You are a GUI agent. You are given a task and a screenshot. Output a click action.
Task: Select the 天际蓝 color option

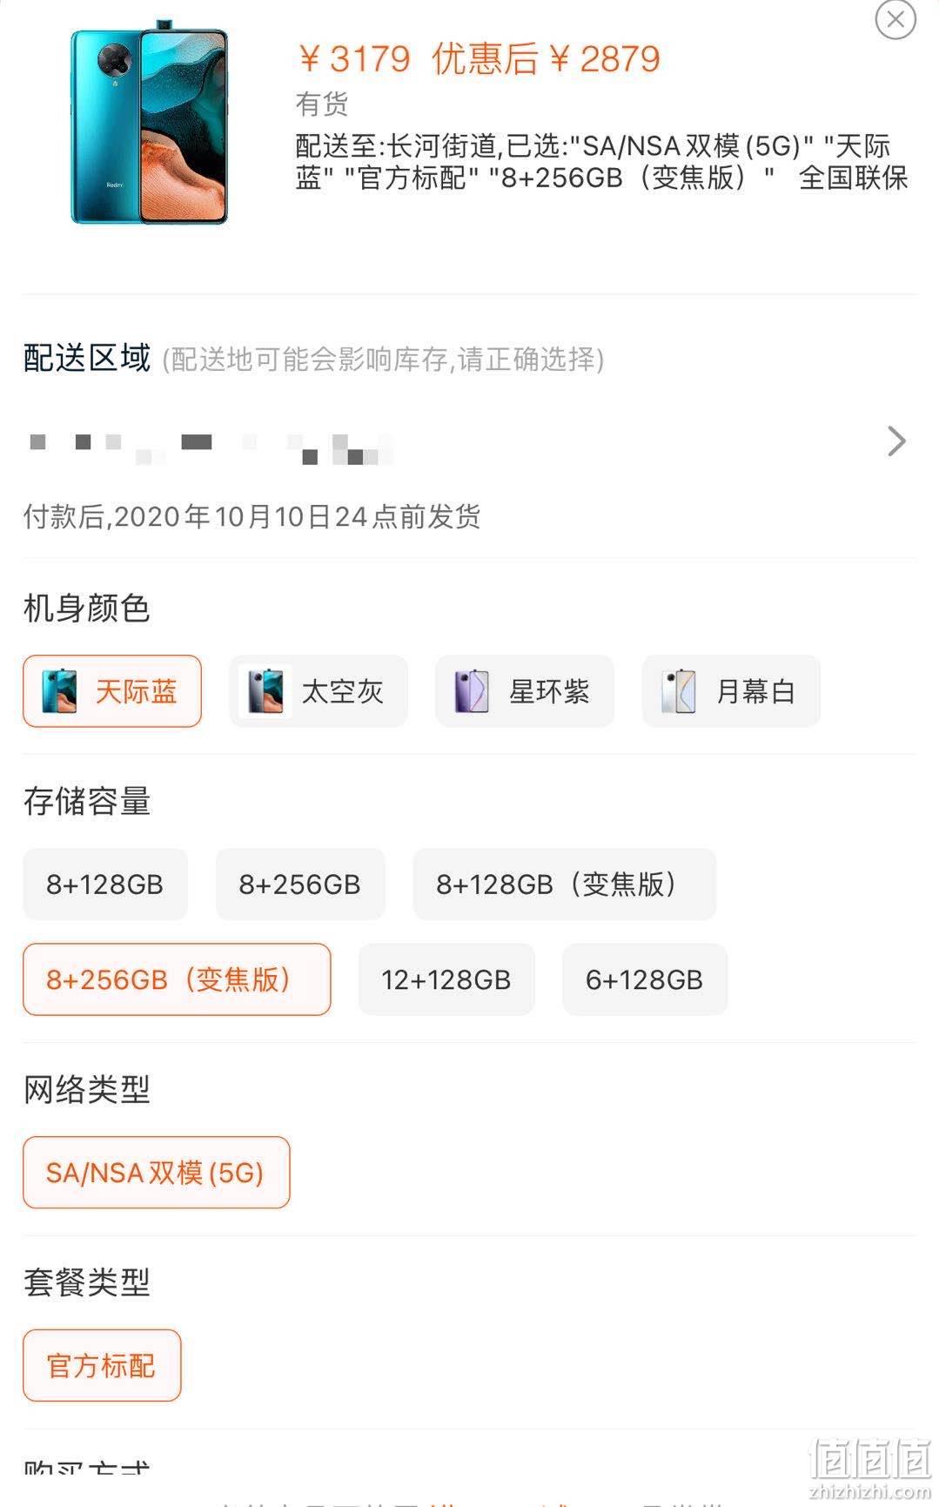(112, 691)
